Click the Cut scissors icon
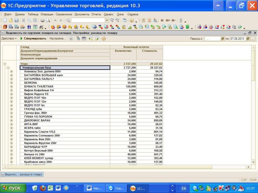The image size is (258, 193). (24, 20)
